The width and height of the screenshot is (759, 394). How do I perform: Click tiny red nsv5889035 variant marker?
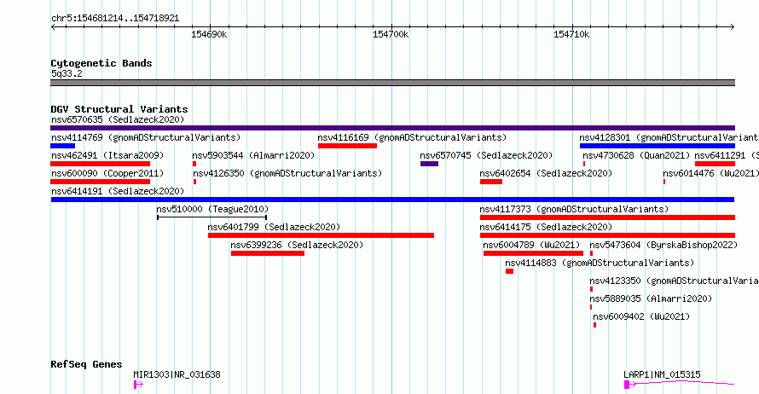click(x=591, y=307)
